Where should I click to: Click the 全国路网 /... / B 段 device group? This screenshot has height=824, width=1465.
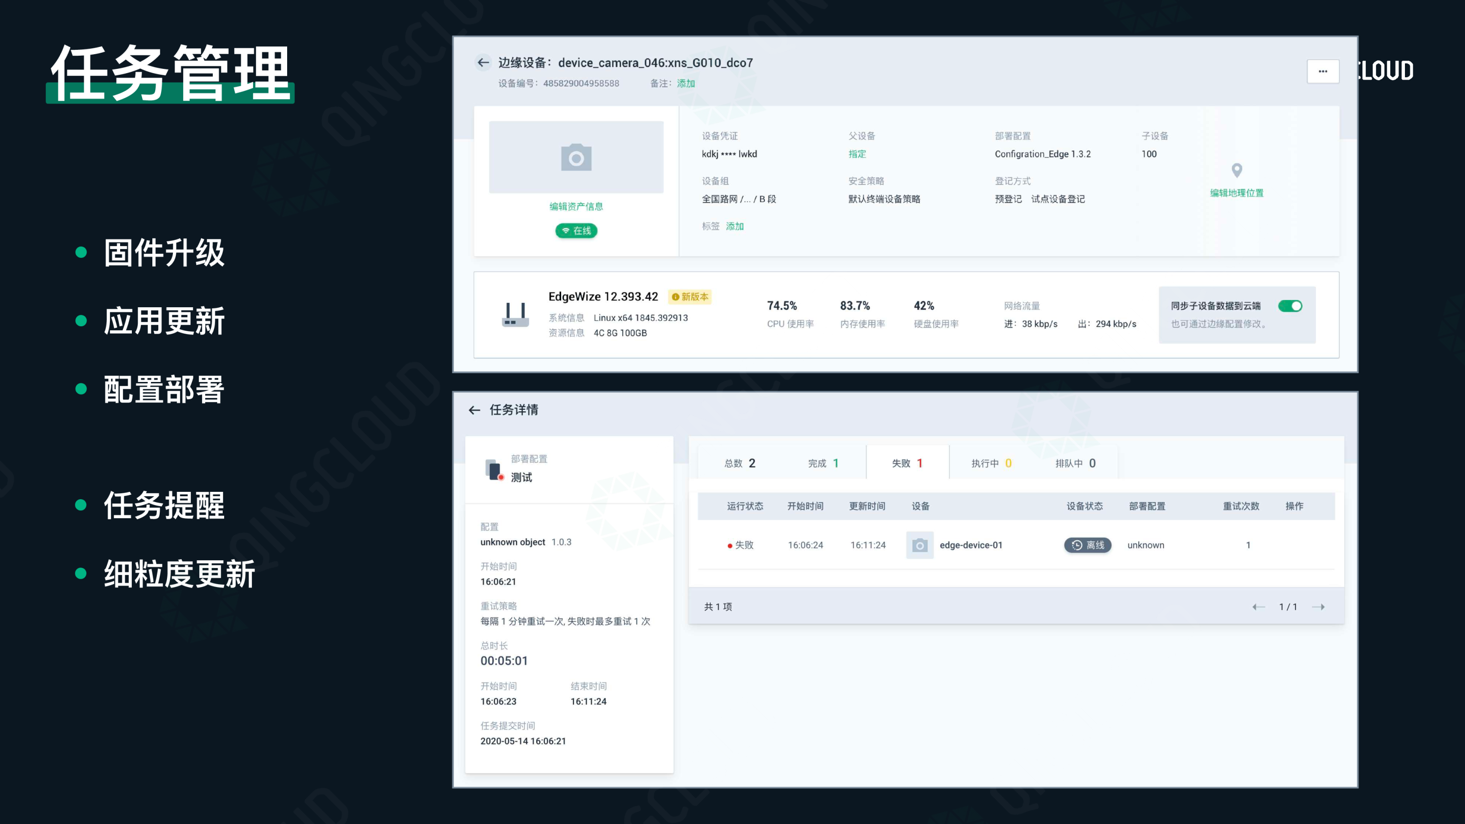coord(739,199)
